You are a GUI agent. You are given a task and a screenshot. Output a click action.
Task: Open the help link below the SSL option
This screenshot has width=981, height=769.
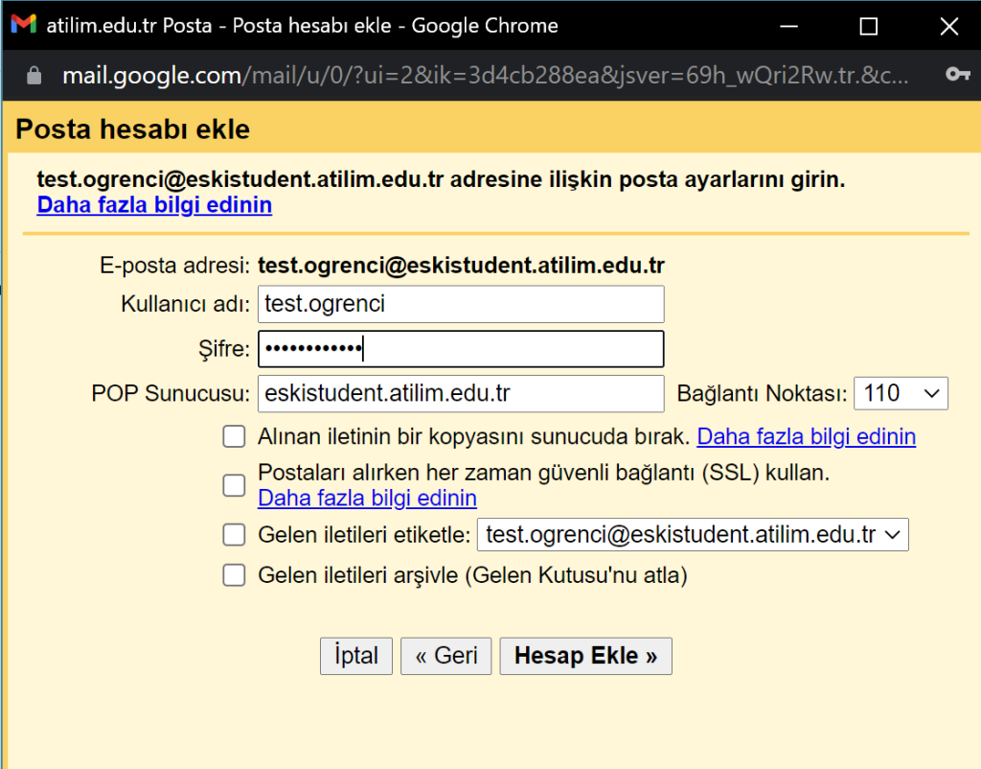tap(367, 498)
